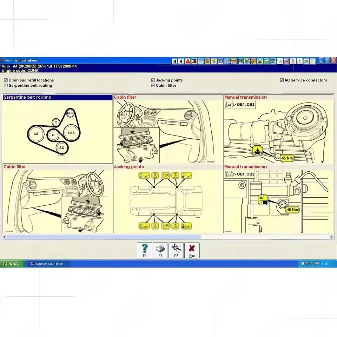Click the CS pulley label
Viewport: 337px width, 337px height.
[36, 134]
